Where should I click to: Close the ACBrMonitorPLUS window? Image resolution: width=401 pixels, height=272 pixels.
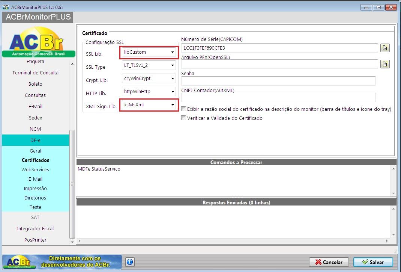click(x=391, y=8)
